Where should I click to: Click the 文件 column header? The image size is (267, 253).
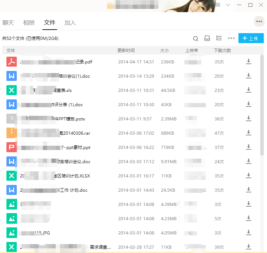[11, 51]
